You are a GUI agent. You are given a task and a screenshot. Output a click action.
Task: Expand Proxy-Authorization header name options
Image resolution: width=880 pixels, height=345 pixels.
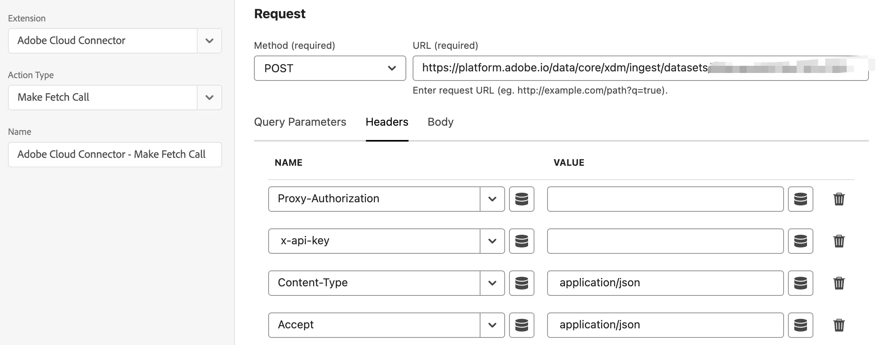pos(492,199)
